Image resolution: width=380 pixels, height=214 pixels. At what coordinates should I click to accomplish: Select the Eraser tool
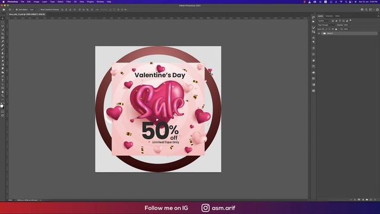2,61
